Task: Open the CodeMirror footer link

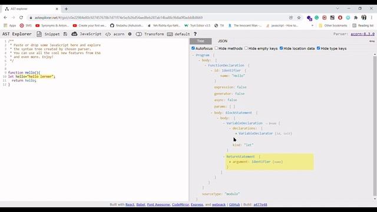Action: click(180, 204)
